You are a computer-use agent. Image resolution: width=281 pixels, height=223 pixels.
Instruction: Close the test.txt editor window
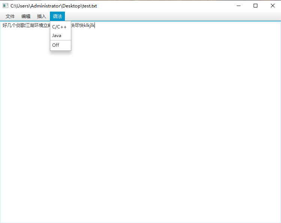pos(273,6)
